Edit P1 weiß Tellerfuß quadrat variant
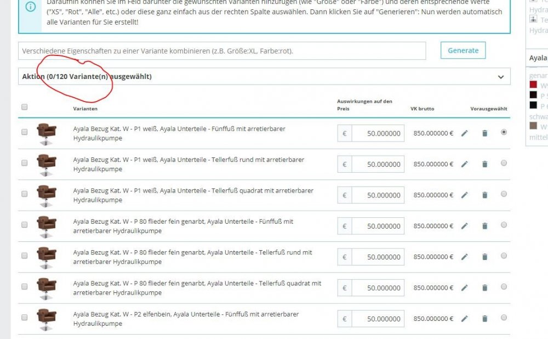Screen dimensions: 548x339 pos(464,195)
